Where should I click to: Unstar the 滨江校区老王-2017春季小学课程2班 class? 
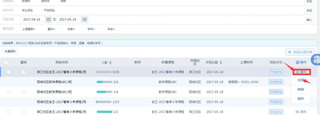pos(24,72)
